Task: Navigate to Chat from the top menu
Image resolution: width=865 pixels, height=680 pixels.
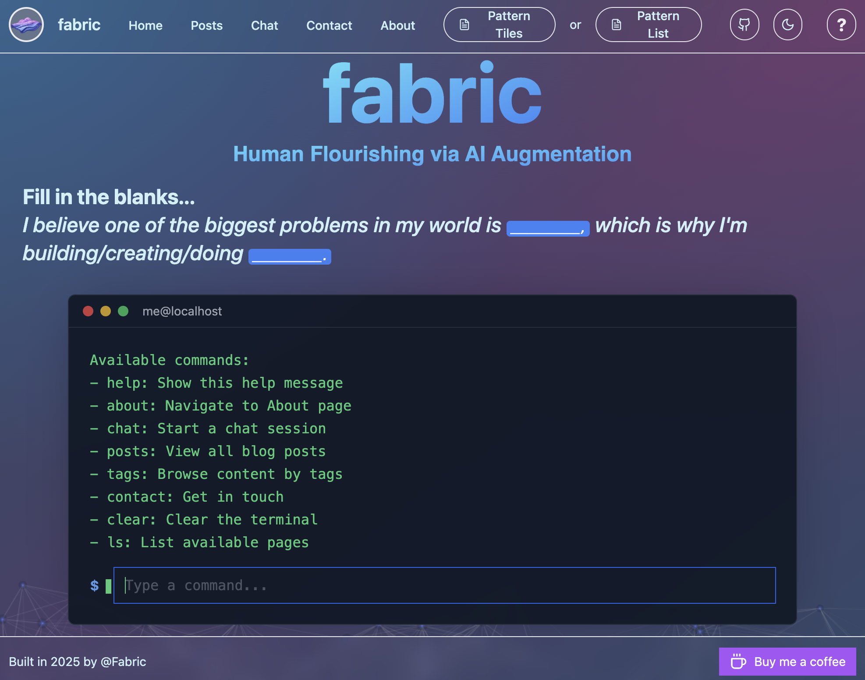Action: pyautogui.click(x=264, y=25)
